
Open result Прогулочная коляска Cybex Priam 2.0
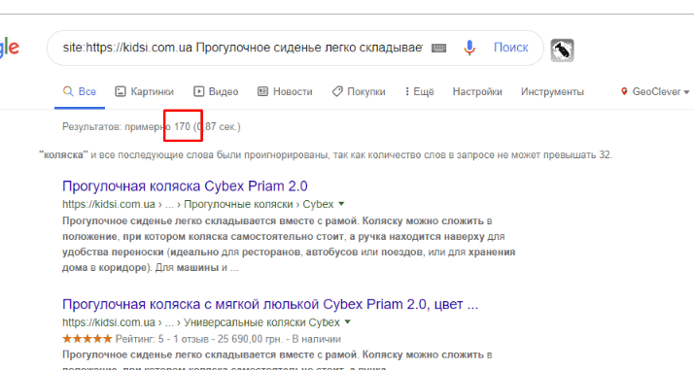click(185, 186)
